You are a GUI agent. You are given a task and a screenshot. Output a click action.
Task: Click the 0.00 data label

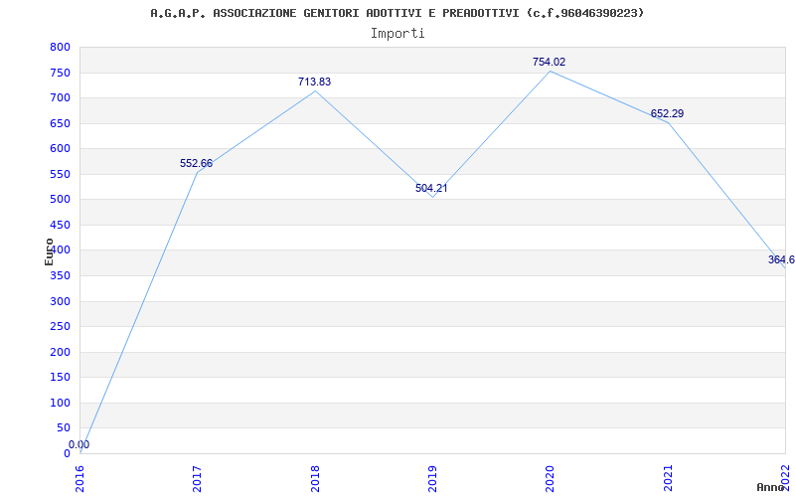point(79,444)
